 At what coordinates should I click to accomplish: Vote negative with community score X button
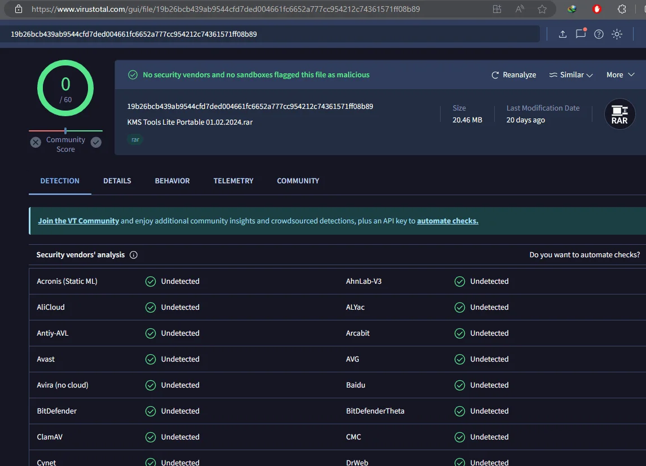pos(36,143)
